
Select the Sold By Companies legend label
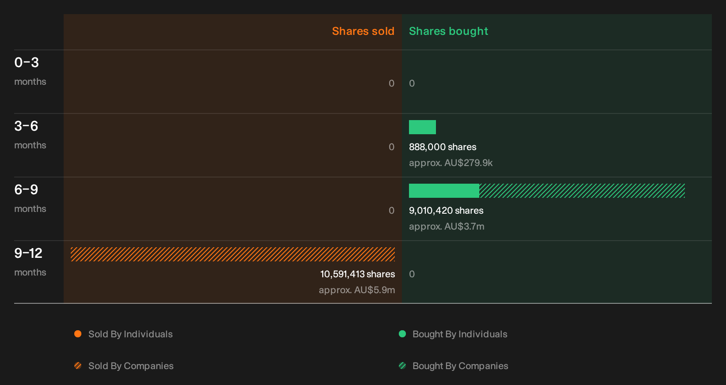click(x=131, y=366)
